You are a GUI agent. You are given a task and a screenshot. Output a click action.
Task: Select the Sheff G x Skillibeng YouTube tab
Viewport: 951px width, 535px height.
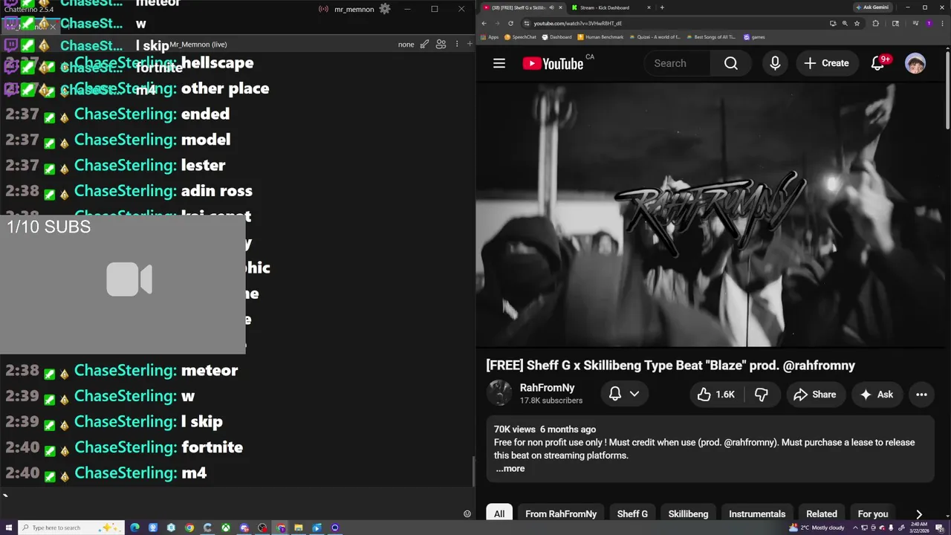(522, 7)
